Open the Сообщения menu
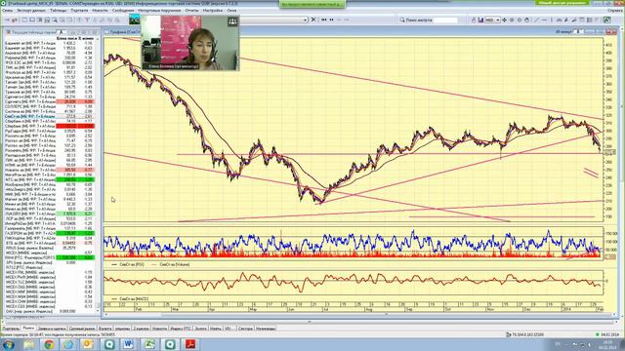 pyautogui.click(x=123, y=10)
